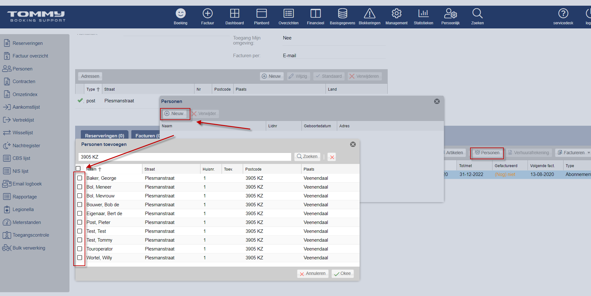The width and height of the screenshot is (591, 296).
Task: Open Factuur overzicht in sidebar
Action: [30, 56]
